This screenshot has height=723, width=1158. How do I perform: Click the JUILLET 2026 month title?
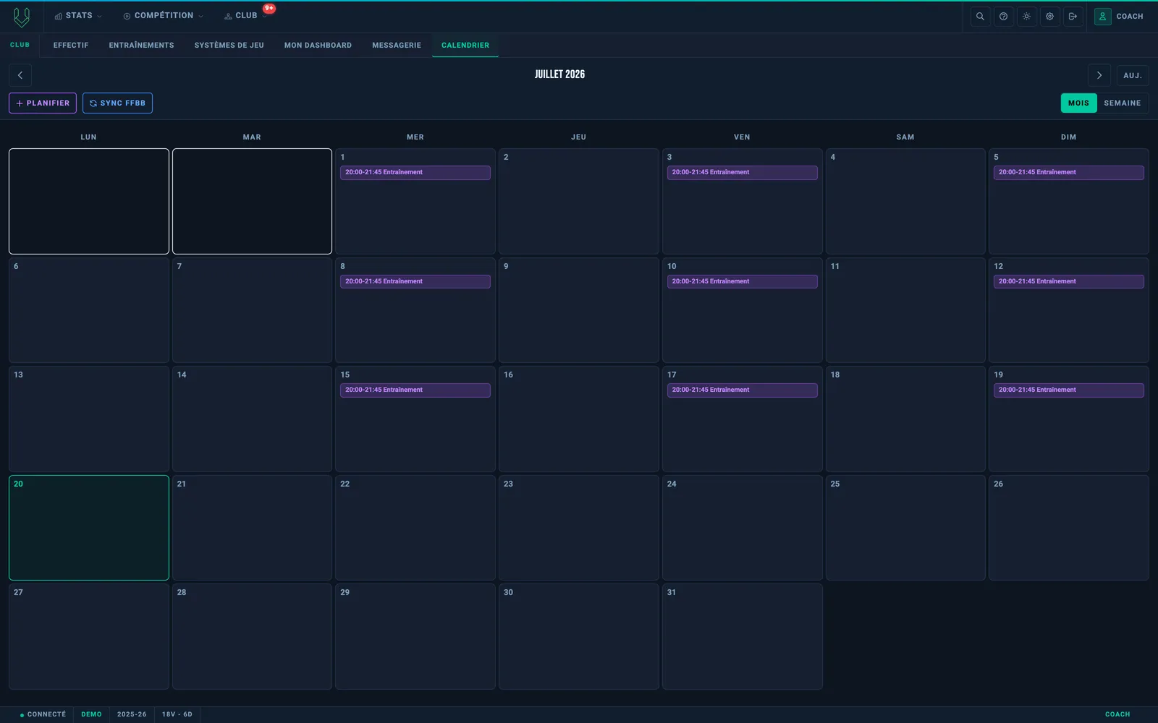tap(559, 74)
